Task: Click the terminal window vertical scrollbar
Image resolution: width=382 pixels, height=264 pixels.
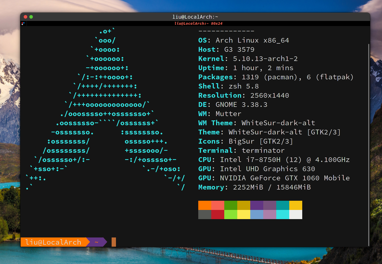Action: tap(368, 145)
